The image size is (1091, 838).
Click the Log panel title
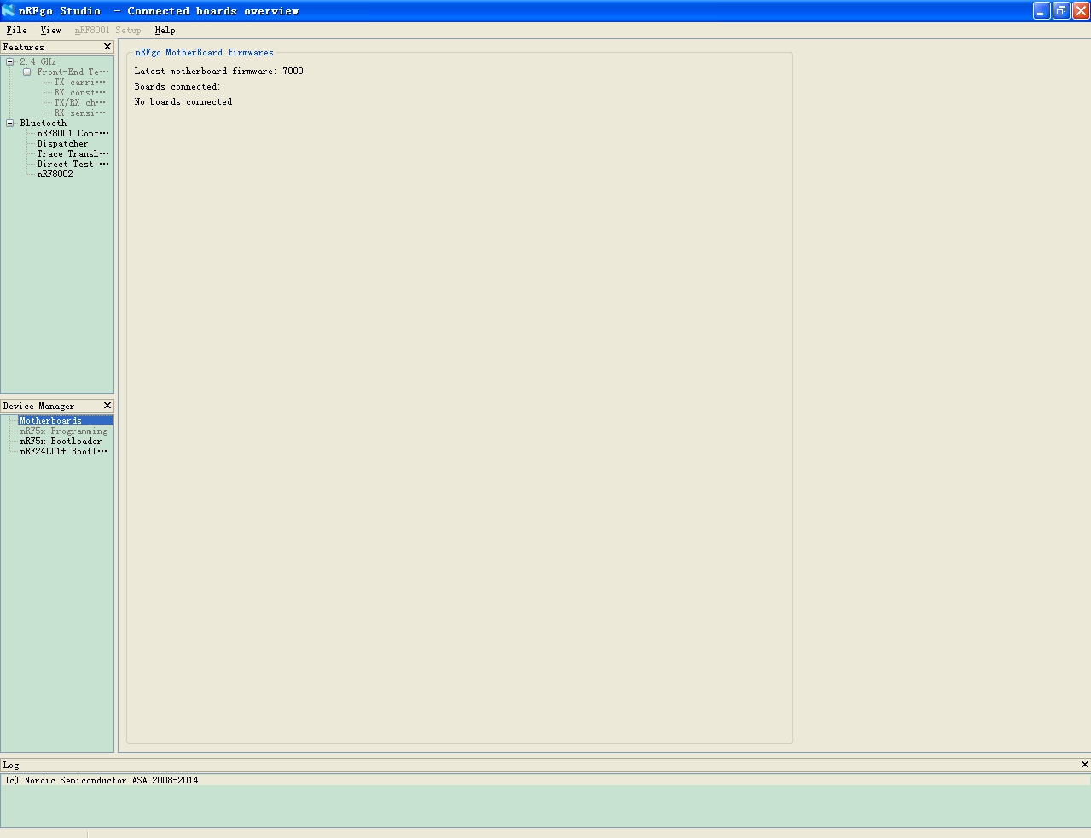[x=11, y=766]
